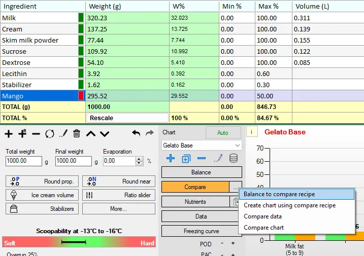Choose Compare data menu entry

tap(296, 216)
